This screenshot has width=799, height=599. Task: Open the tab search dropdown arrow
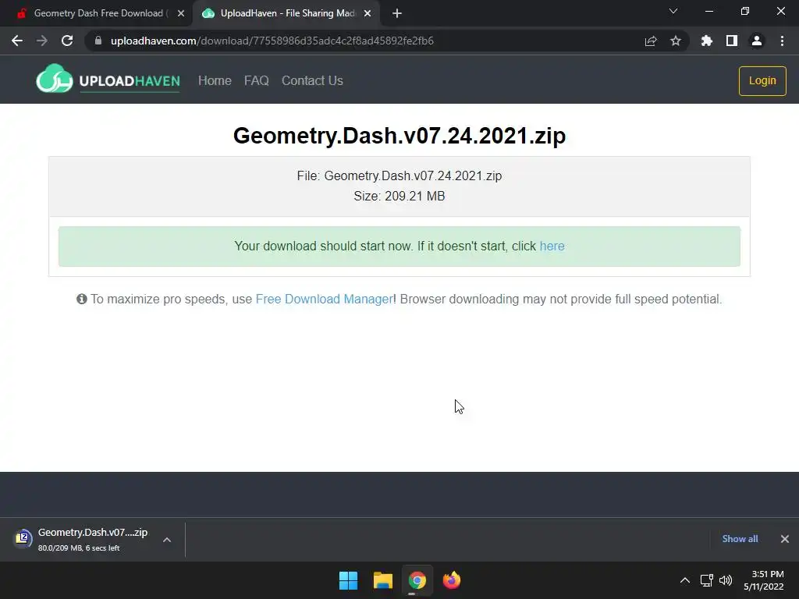[673, 11]
